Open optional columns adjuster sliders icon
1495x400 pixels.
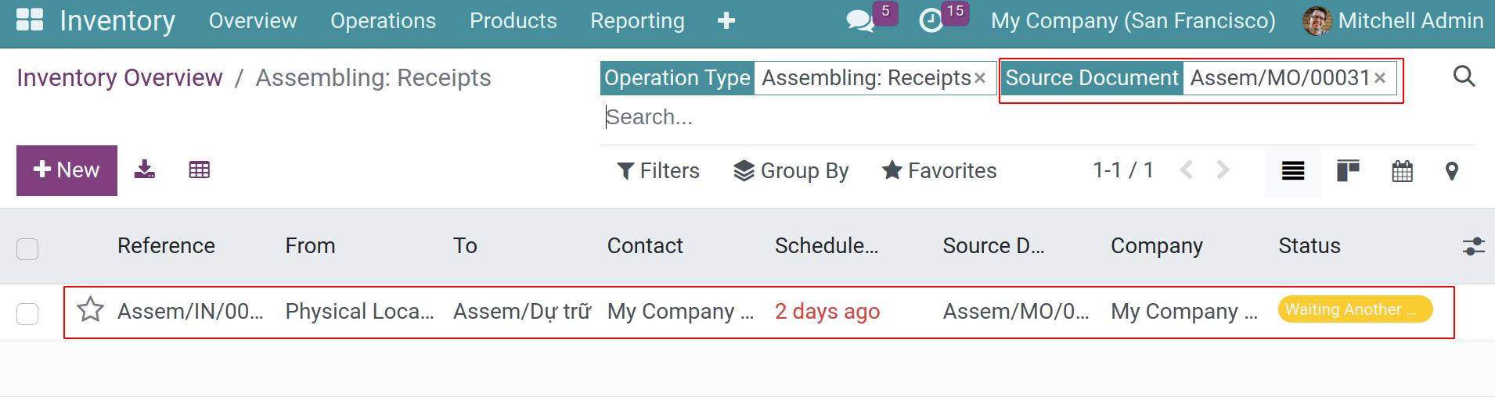(1473, 247)
